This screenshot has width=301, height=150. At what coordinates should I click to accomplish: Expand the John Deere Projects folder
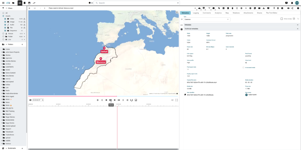2,52
